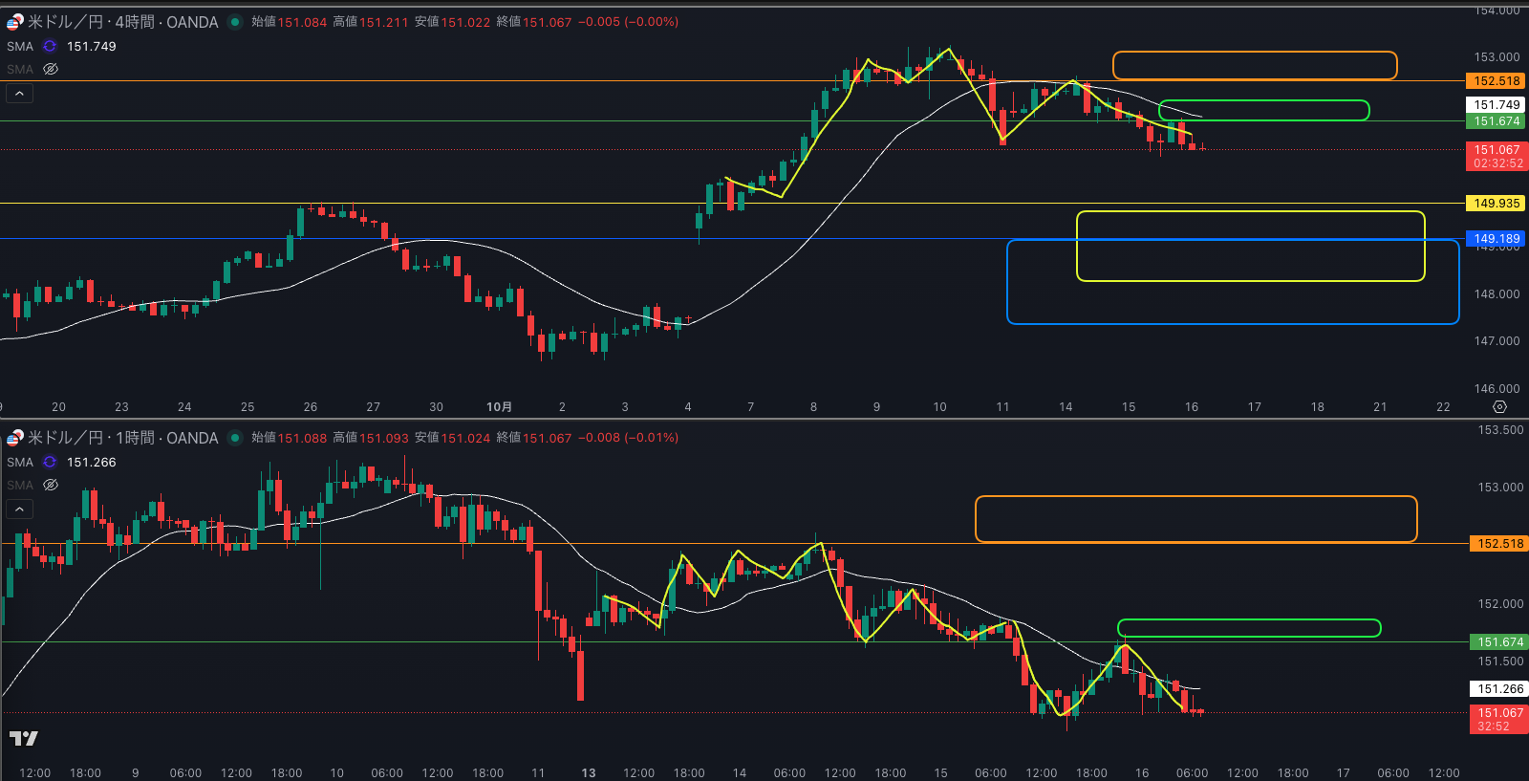Open symbol search from 米ドル/円 1時間 title
This screenshot has width=1529, height=781.
[x=122, y=438]
